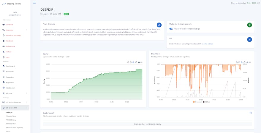Screen dimensions: 261x133
Task: Open the DrawDown chart download menu icon
Action: pos(250,63)
